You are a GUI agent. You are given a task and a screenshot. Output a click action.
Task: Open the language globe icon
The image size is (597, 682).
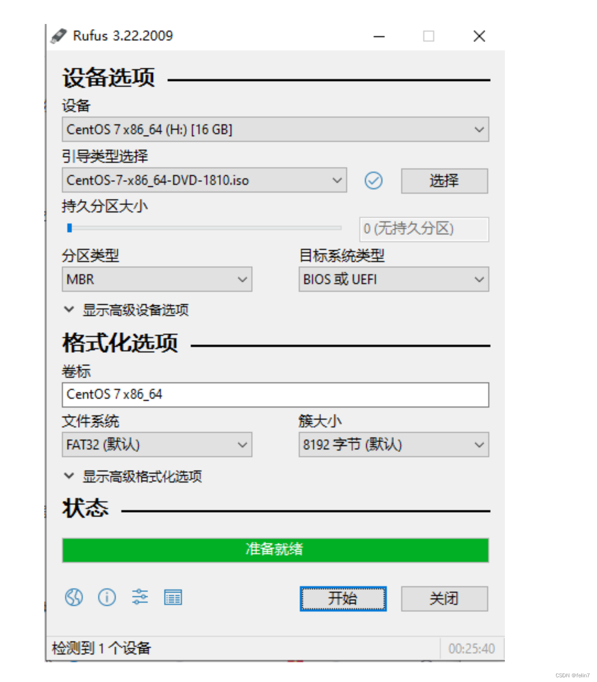tap(74, 597)
